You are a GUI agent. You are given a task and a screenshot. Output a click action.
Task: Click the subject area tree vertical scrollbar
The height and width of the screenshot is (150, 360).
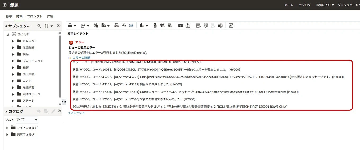(60, 66)
